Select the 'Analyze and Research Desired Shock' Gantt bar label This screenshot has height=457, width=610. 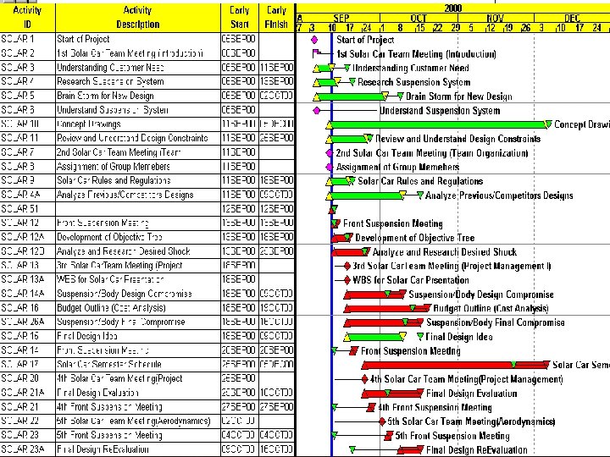tap(445, 252)
